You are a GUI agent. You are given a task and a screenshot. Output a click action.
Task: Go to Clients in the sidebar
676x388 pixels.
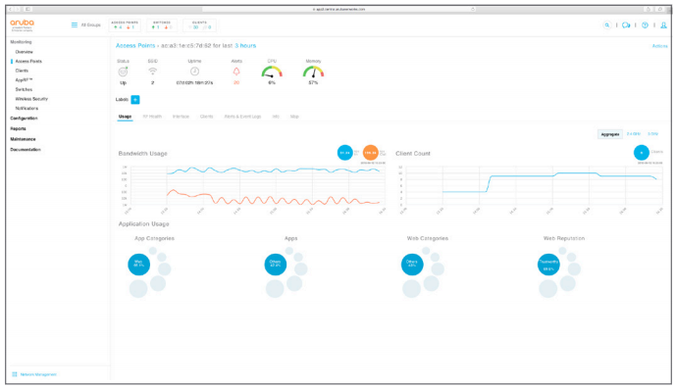22,71
